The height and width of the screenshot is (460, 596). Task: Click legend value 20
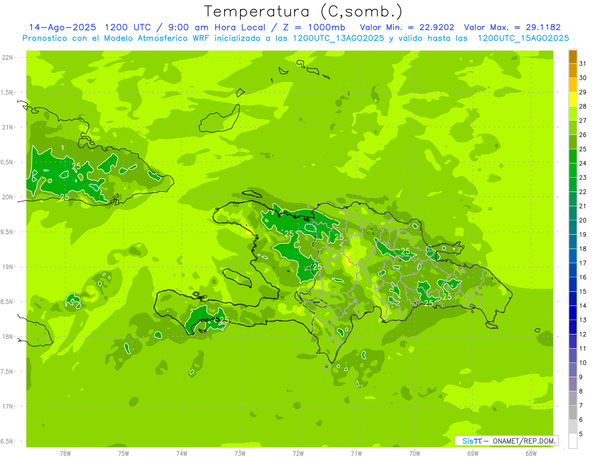pos(583,220)
